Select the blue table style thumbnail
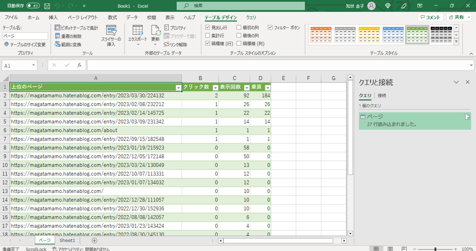Screen dimensions: 476x251 [393, 34]
